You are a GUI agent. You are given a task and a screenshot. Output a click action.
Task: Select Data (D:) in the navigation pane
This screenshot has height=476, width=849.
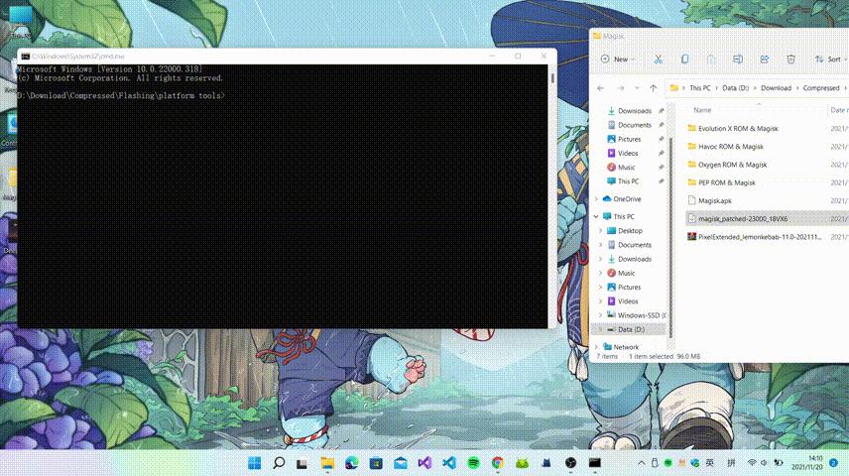pyautogui.click(x=630, y=329)
